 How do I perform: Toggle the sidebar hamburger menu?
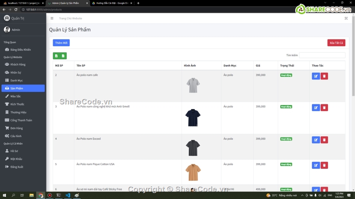[x=52, y=18]
